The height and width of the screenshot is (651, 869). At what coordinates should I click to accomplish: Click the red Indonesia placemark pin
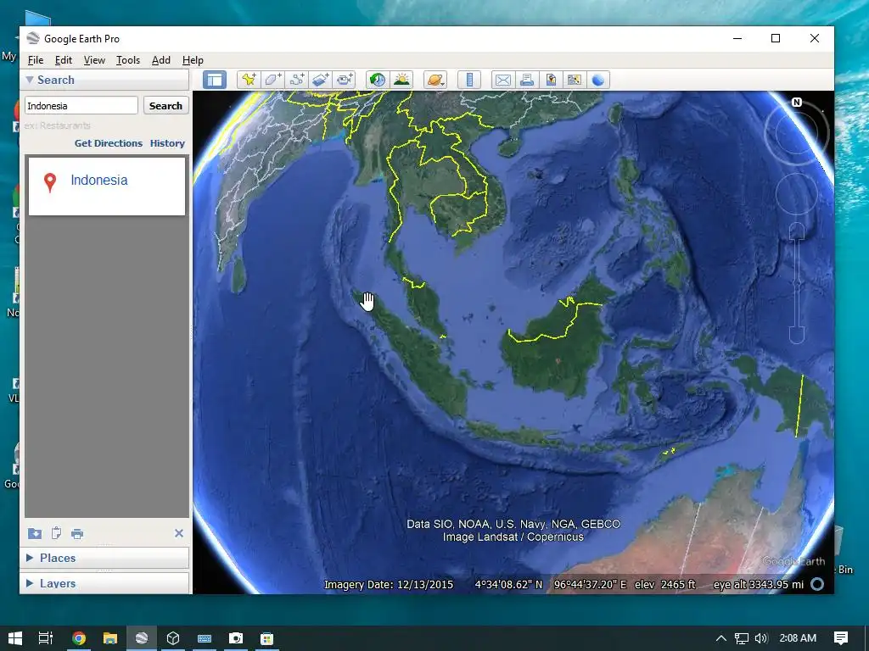click(50, 181)
